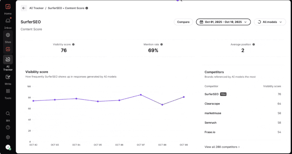Click SurferSEO page title

coord(31,22)
